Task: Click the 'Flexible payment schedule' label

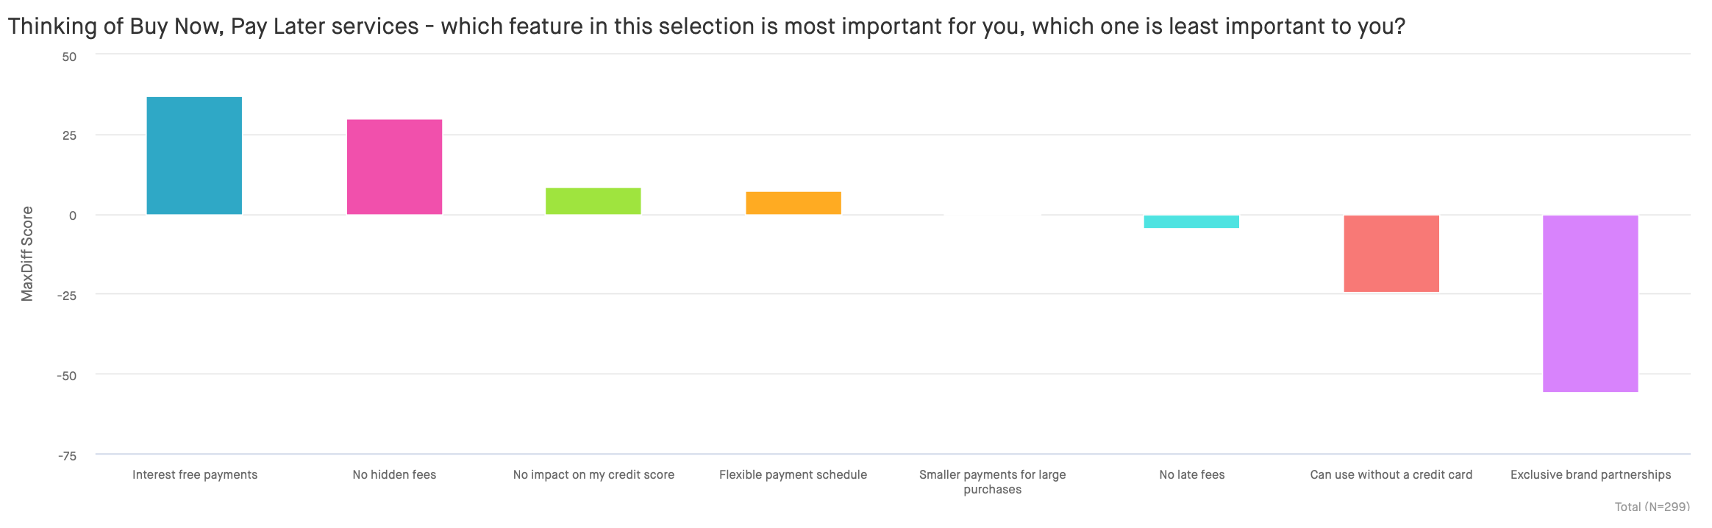Action: click(793, 475)
